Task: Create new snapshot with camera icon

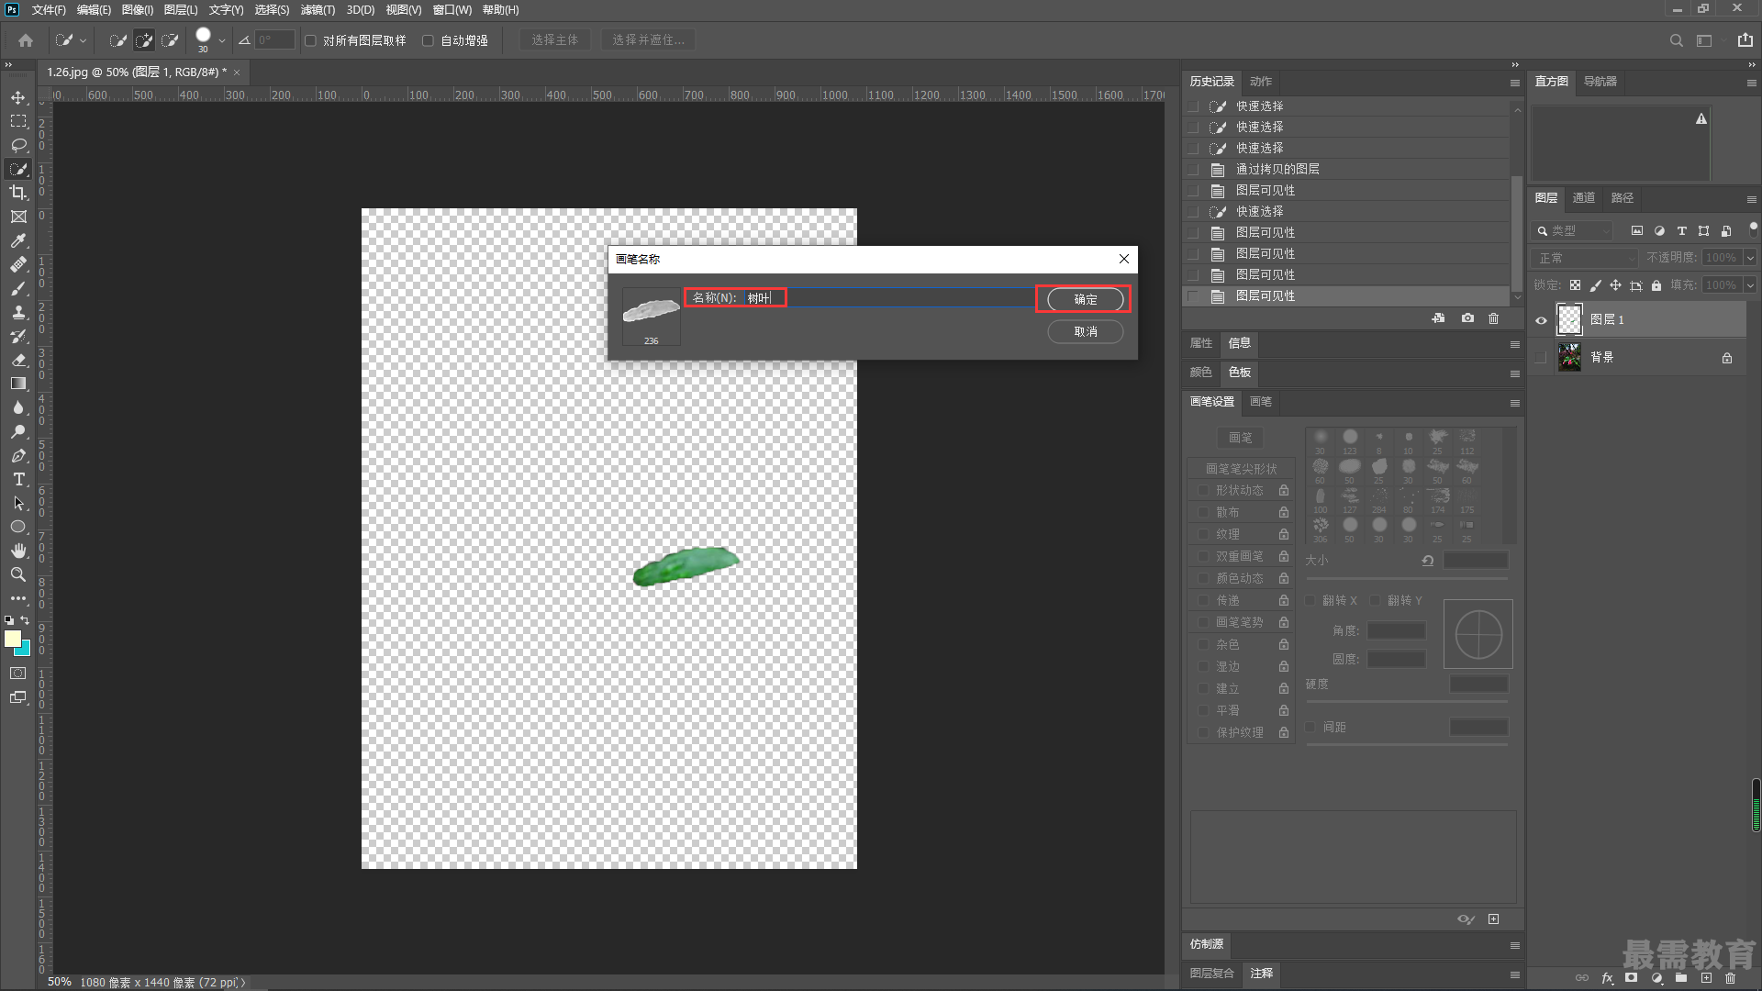Action: pyautogui.click(x=1467, y=318)
